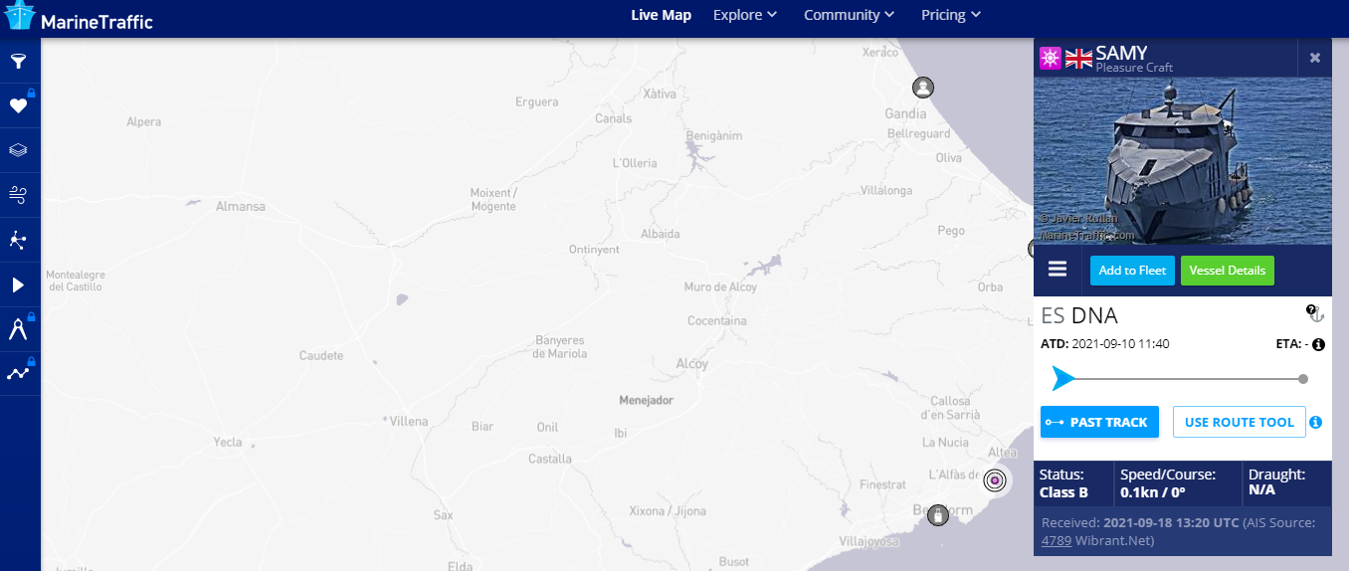Switch to the Live Map tab
The width and height of the screenshot is (1349, 571).
click(661, 15)
